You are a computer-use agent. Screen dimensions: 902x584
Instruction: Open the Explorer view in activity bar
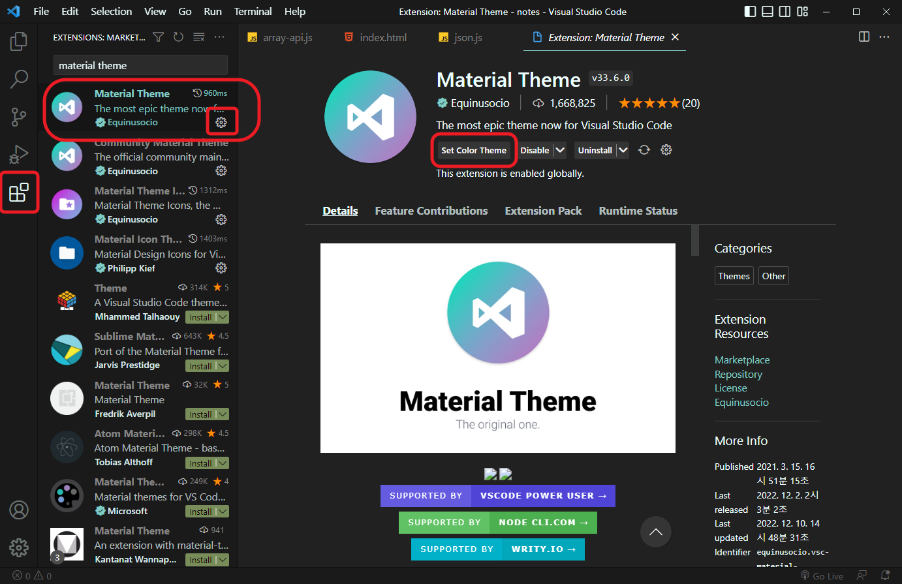(x=19, y=41)
